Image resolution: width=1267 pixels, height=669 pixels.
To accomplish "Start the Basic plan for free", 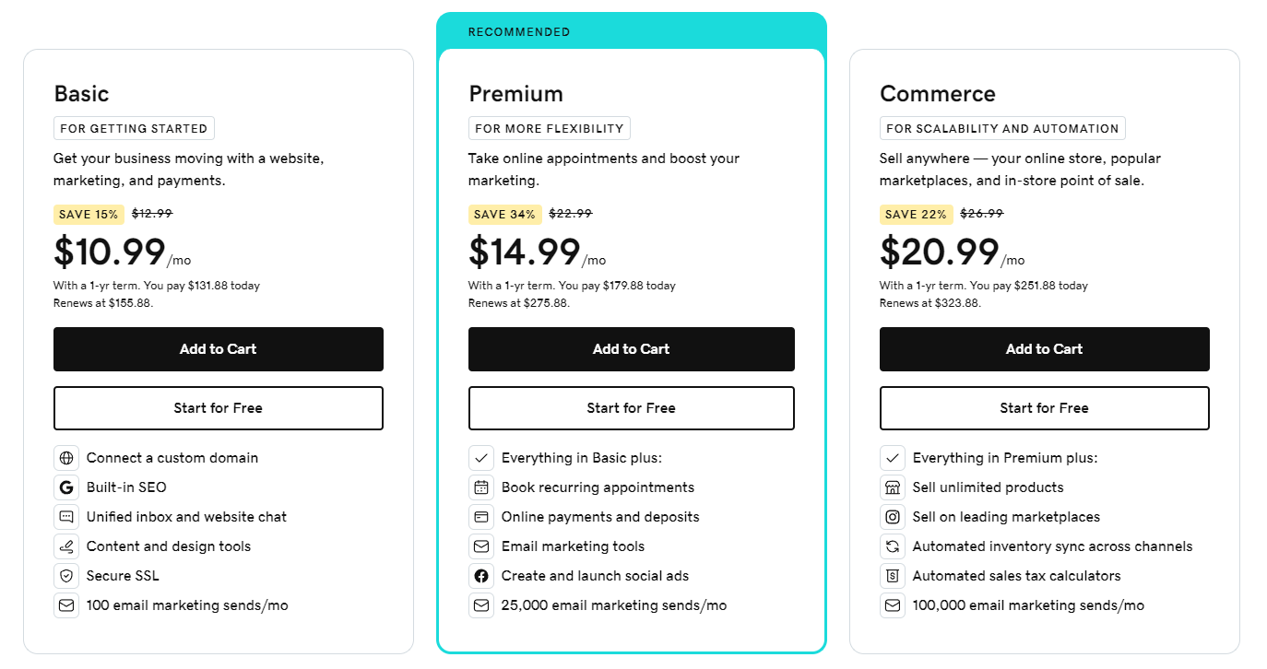I will point(218,407).
